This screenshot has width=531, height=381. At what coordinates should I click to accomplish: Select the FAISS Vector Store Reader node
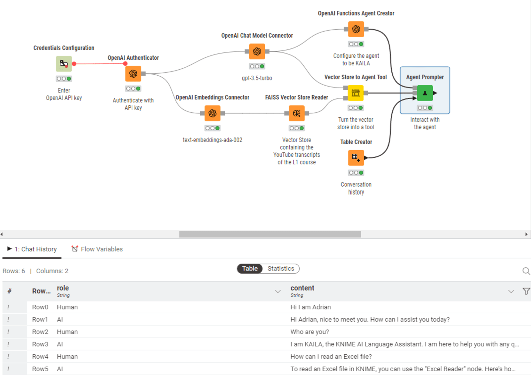pyautogui.click(x=297, y=113)
